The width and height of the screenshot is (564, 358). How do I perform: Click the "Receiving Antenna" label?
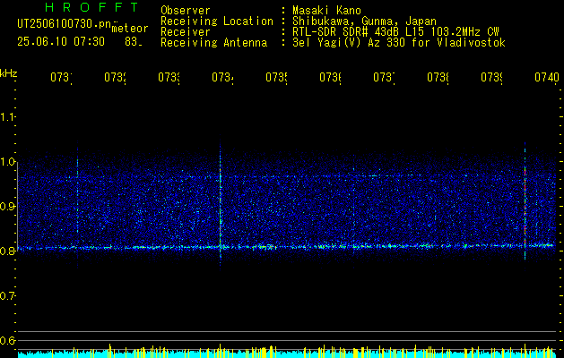[214, 43]
